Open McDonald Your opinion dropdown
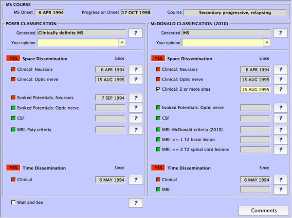The image size is (292, 218). [267, 43]
